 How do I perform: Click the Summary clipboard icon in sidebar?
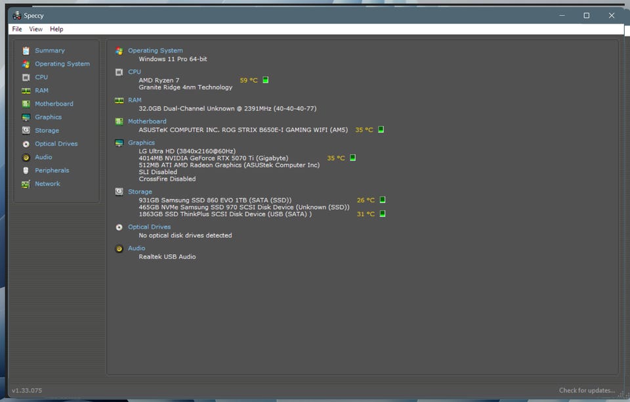click(x=26, y=51)
